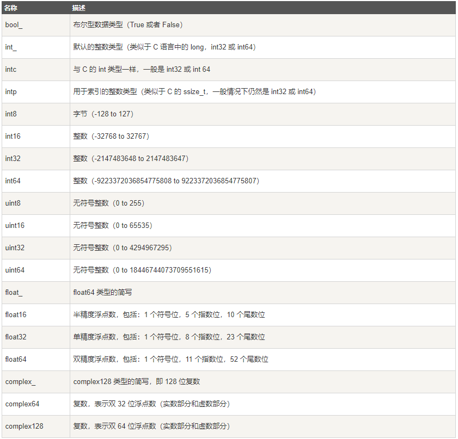Click description '无符号整数 (0 to 65535)'
Viewport: 458px width, 439px height.
point(113,225)
